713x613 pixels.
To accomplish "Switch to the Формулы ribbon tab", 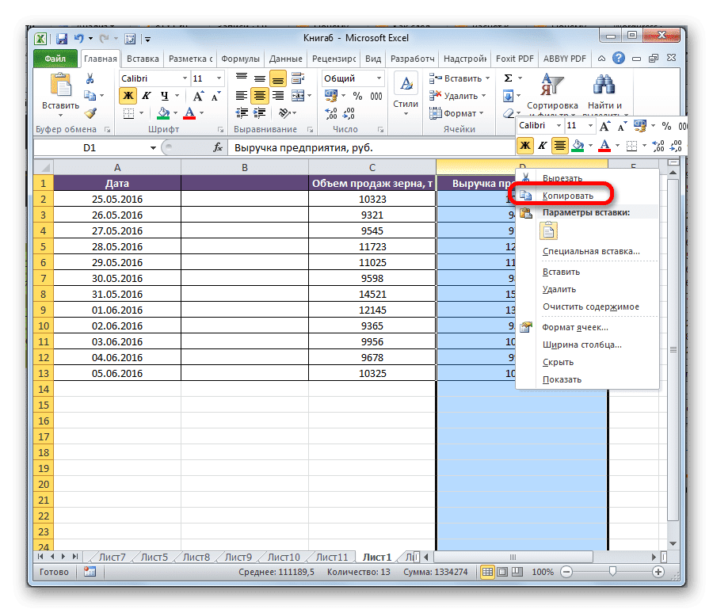I will pos(240,59).
